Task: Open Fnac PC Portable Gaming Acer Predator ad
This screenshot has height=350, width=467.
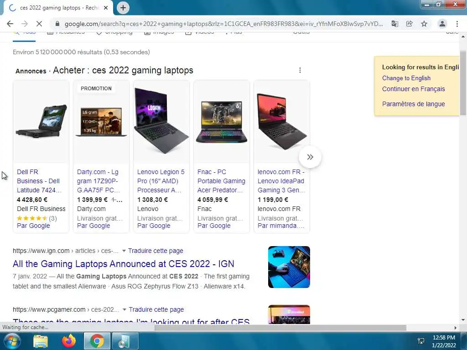Action: [x=221, y=181]
